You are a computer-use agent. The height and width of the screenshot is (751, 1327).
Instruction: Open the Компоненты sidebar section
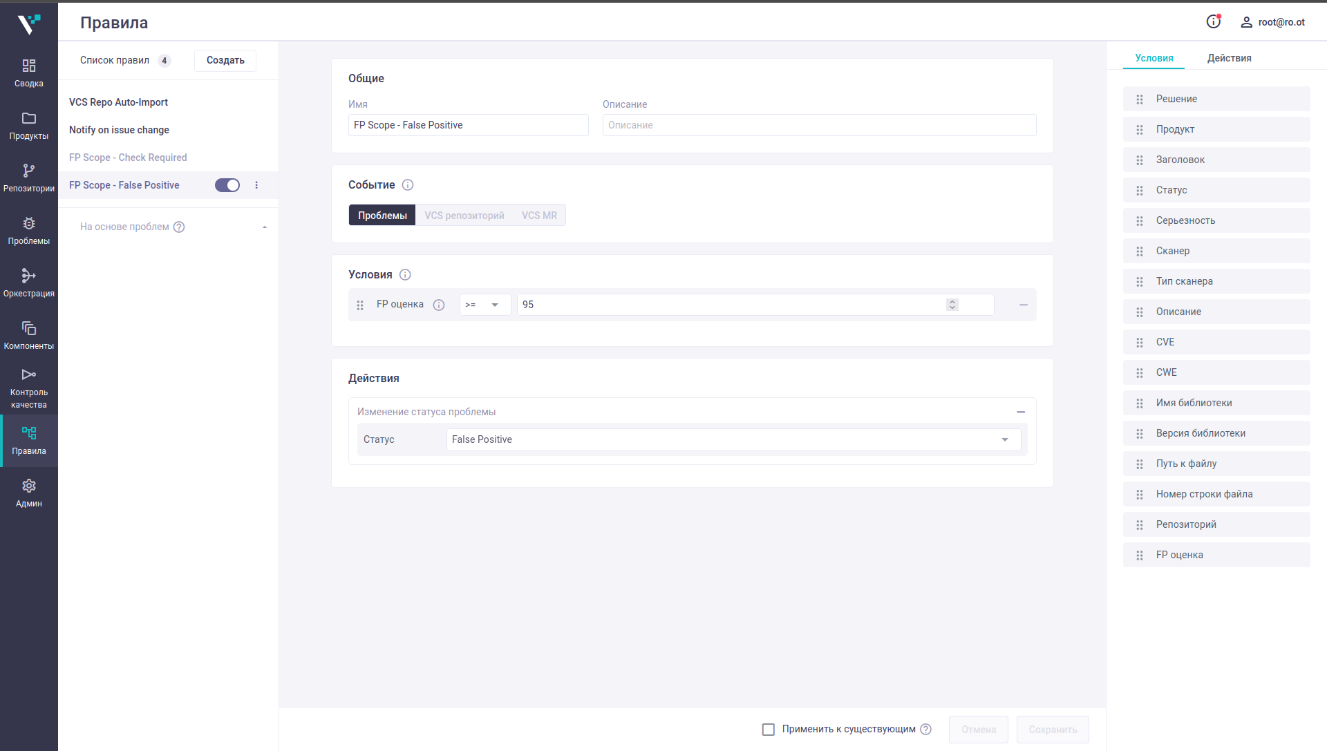pyautogui.click(x=28, y=336)
